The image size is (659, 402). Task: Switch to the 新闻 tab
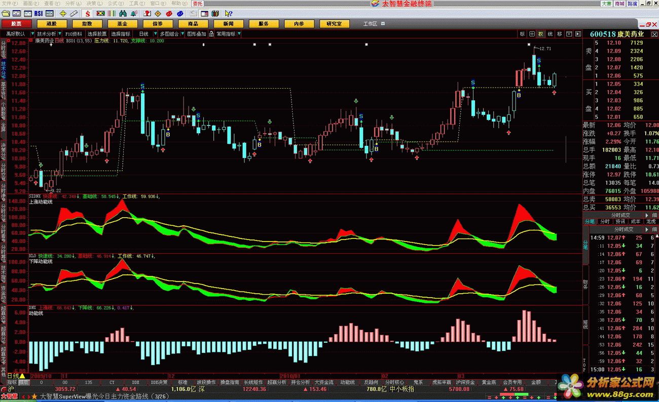[228, 24]
